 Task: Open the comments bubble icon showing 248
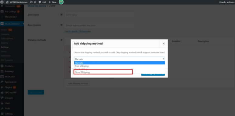point(40,2)
